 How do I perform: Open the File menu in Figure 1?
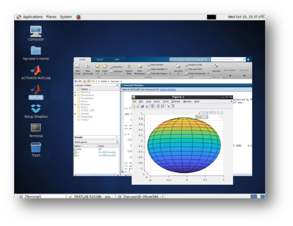click(x=134, y=102)
